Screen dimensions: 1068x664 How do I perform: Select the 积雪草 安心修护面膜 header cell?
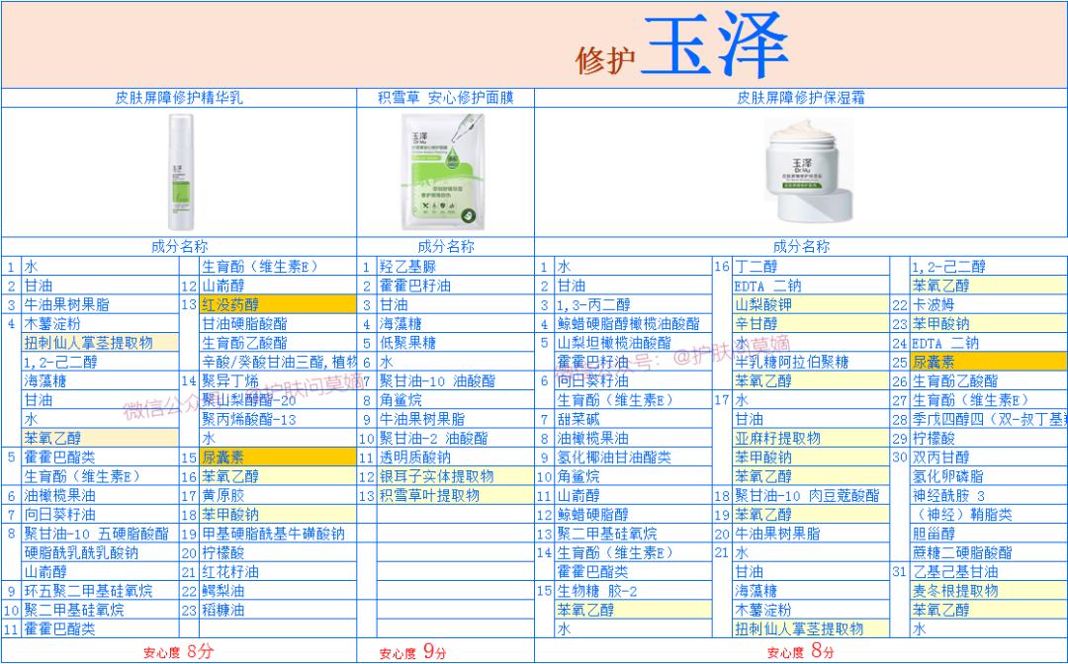pos(445,98)
